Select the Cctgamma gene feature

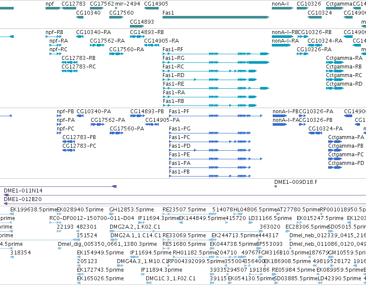point(335,8)
